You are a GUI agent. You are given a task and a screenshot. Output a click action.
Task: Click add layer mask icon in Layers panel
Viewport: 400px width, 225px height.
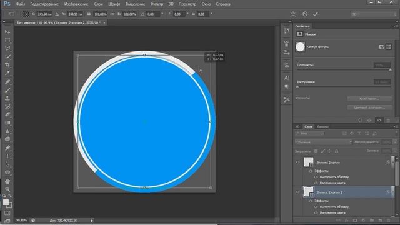pyautogui.click(x=355, y=220)
